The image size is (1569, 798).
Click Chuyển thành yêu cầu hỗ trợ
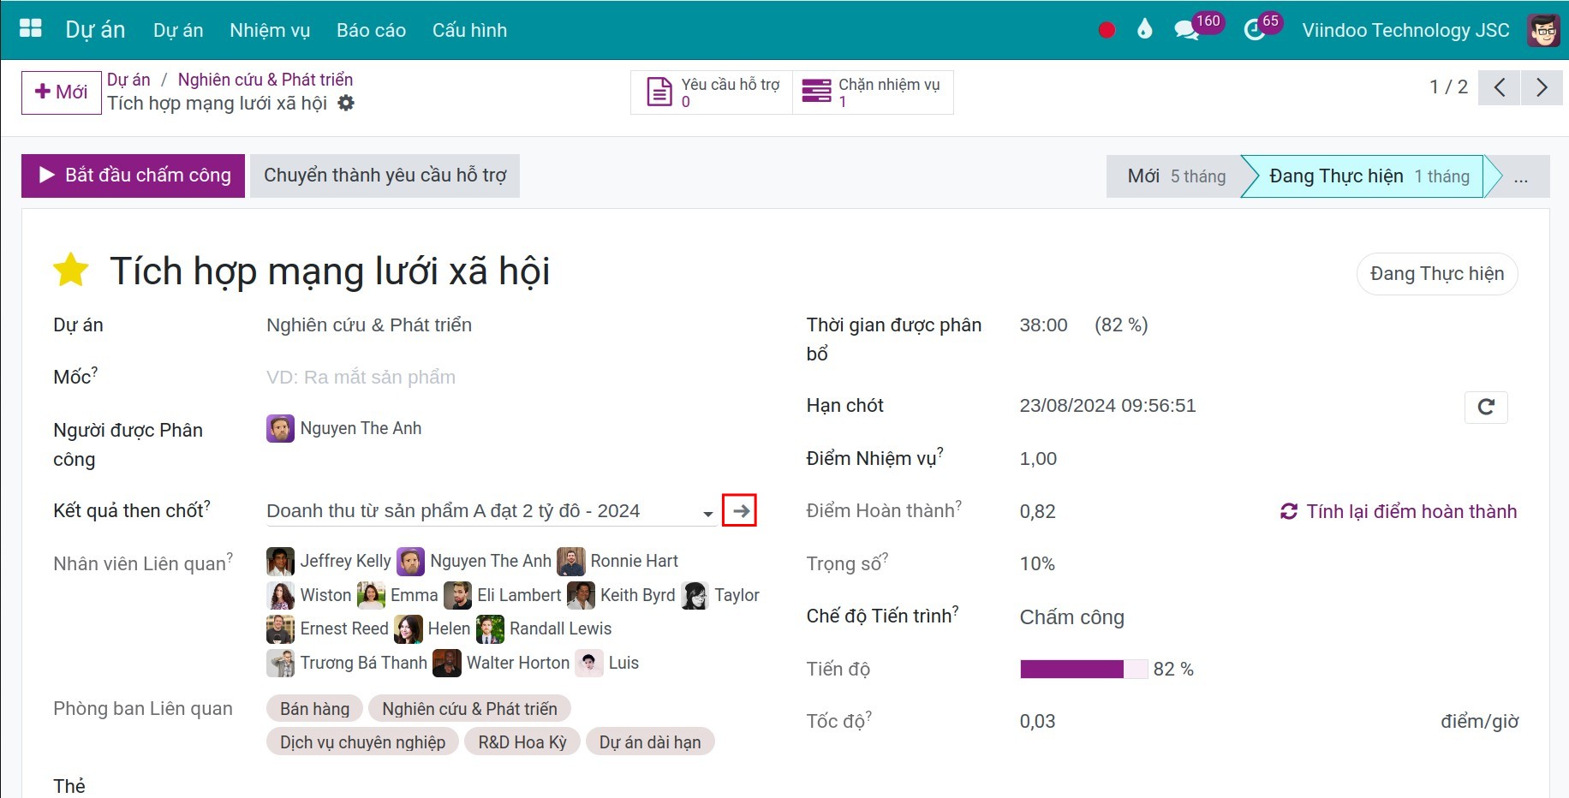pos(385,176)
